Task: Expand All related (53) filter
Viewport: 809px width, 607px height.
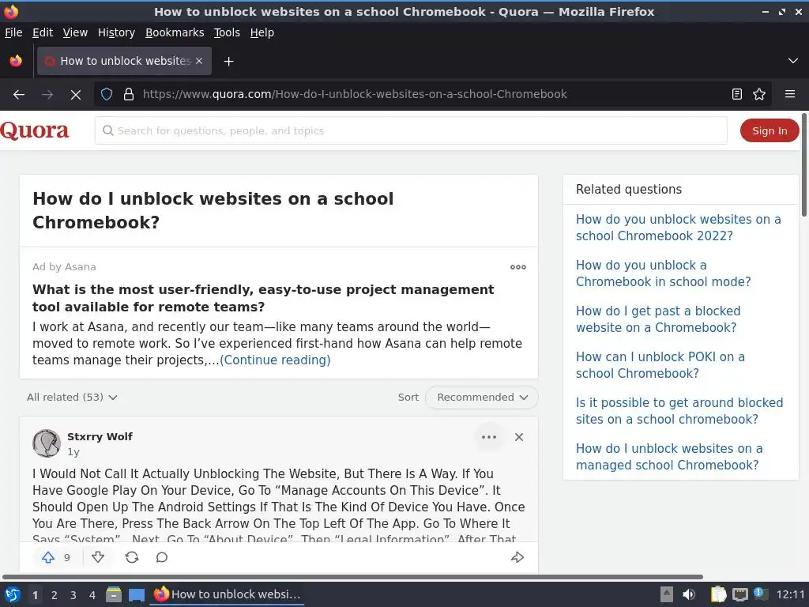Action: pos(72,397)
